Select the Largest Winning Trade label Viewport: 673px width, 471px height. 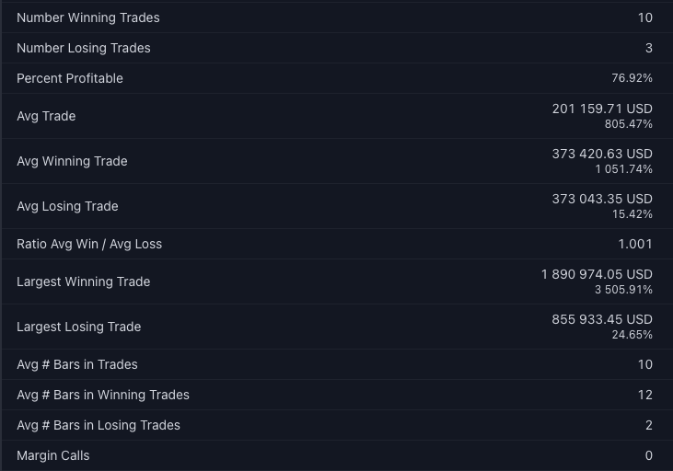83,281
